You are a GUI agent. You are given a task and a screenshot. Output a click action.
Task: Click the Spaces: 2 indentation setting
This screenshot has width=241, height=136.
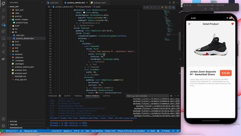(67, 131)
